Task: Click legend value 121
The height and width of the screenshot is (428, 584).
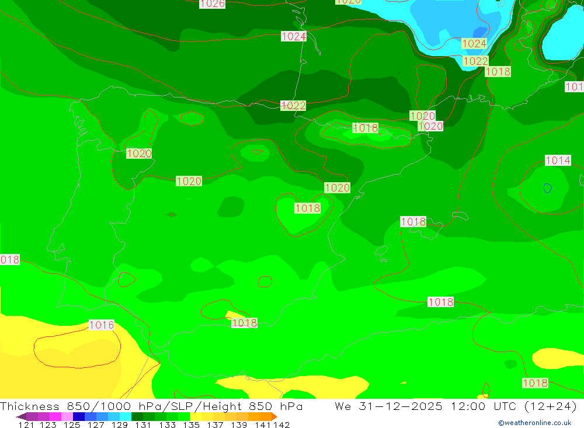Action: [26, 424]
